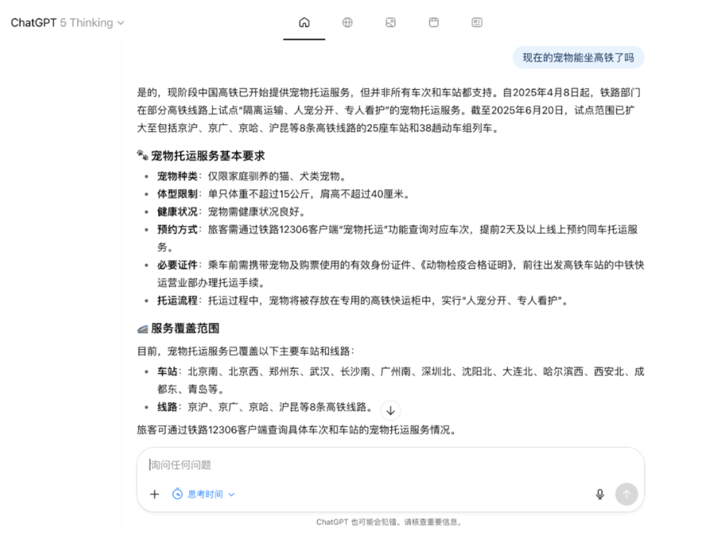708x554 pixels.
Task: Select the calendar-style icon in top bar
Action: [433, 22]
